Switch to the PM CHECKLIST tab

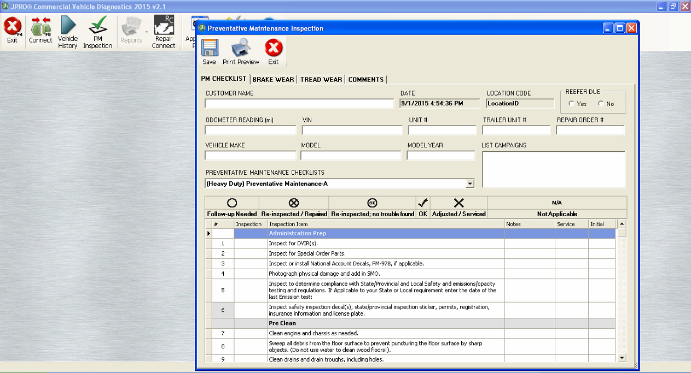(x=224, y=79)
